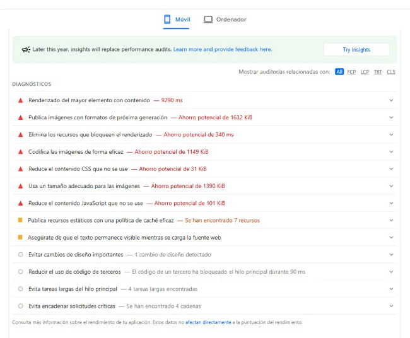Click Ahorro potencial de 1390 KiB text
Image resolution: width=410 pixels, height=338 pixels.
coord(188,186)
